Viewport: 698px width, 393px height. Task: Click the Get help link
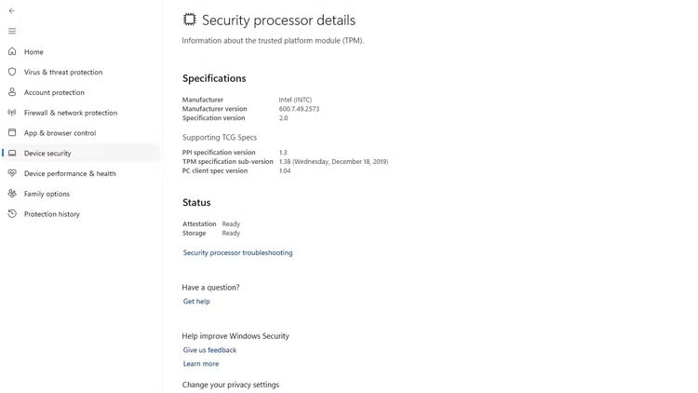click(x=196, y=302)
